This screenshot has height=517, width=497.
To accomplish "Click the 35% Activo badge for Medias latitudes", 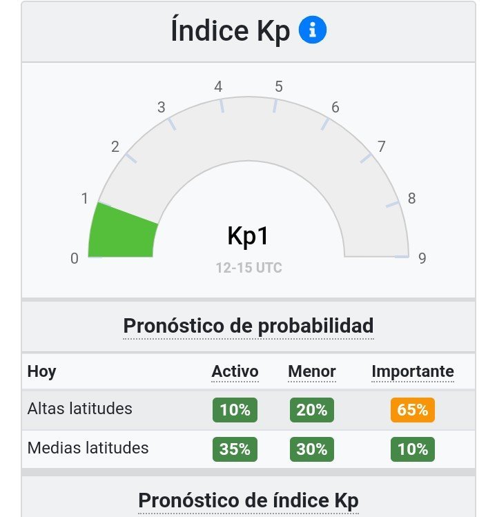I will click(x=235, y=449).
